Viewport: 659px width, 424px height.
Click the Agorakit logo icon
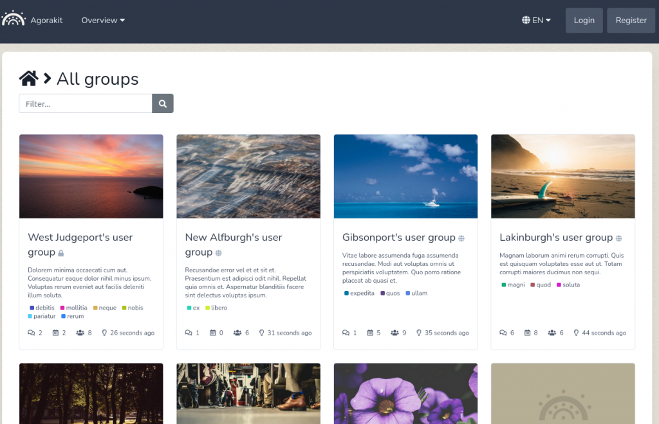click(14, 19)
